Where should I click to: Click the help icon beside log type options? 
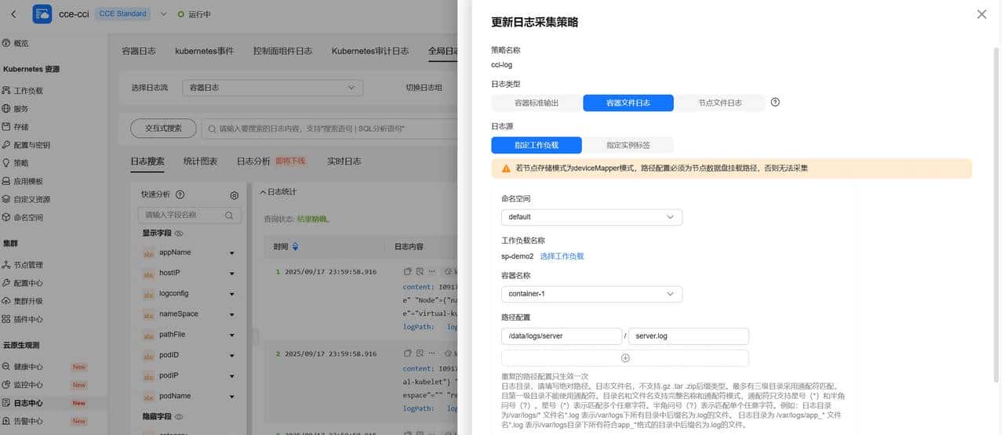pyautogui.click(x=775, y=102)
